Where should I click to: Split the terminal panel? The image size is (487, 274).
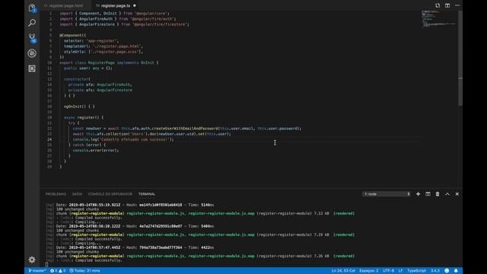pyautogui.click(x=428, y=194)
